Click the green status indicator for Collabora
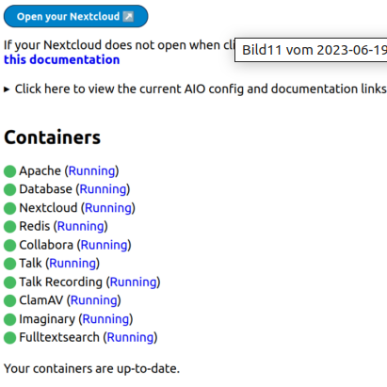Viewport: 387px width, 387px height. [9, 246]
